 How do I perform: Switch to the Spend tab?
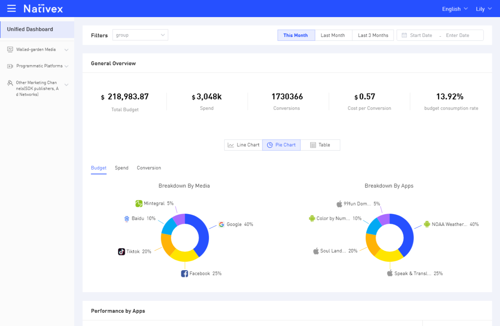(x=122, y=168)
